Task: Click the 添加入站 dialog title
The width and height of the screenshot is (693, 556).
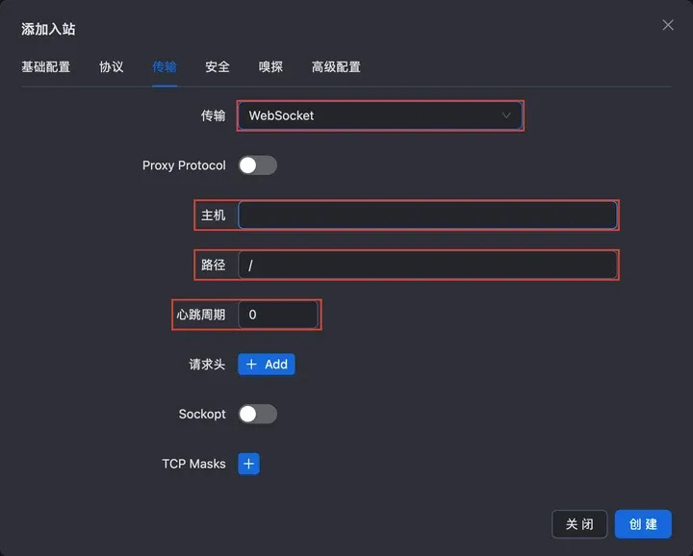Action: click(x=48, y=29)
